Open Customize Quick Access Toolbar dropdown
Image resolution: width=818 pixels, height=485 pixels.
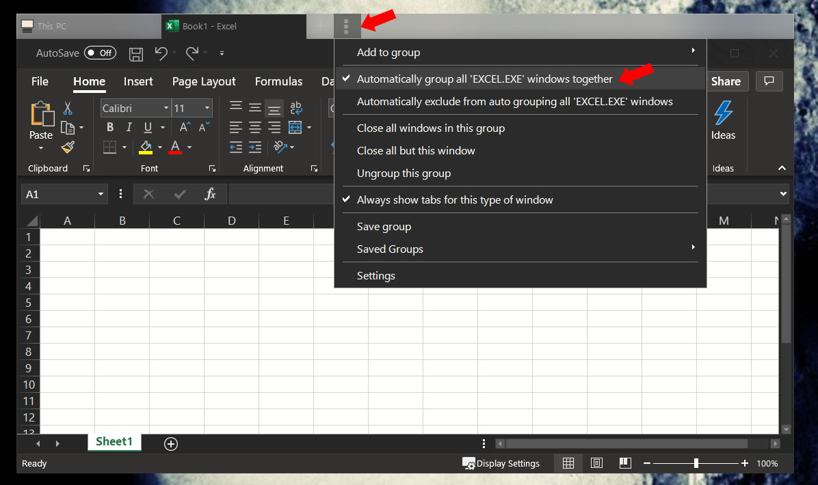click(222, 53)
